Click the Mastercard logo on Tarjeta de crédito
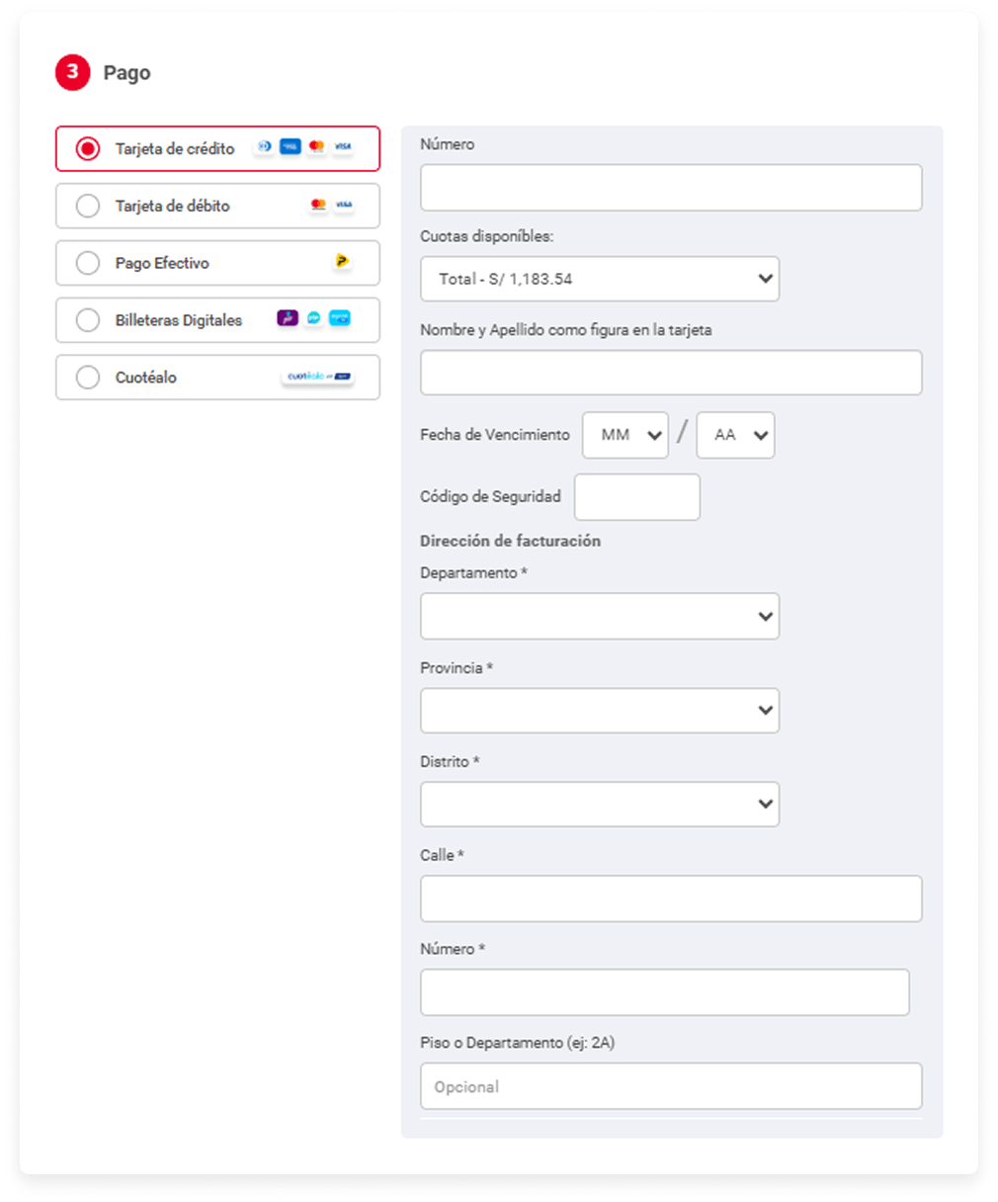 [x=316, y=146]
